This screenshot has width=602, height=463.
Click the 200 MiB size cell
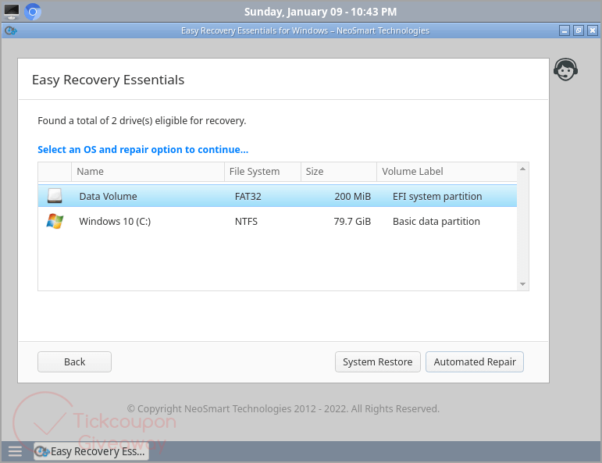point(352,196)
